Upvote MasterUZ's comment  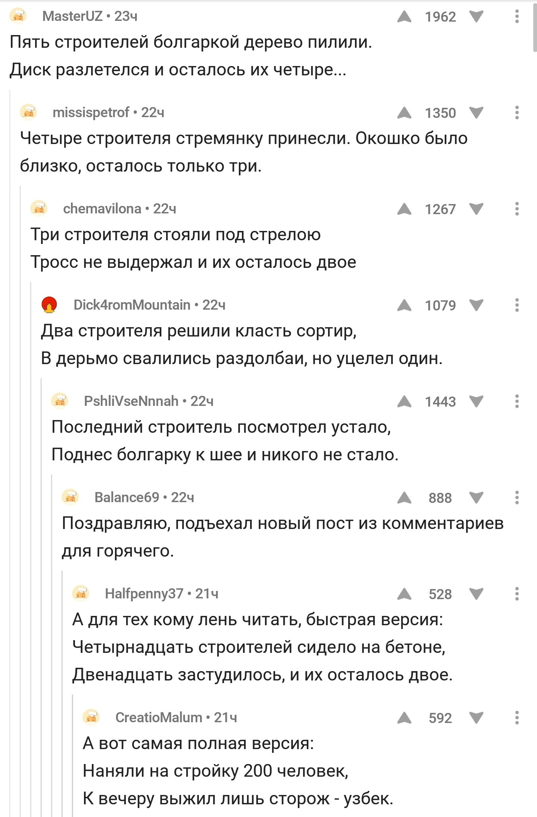click(x=404, y=17)
